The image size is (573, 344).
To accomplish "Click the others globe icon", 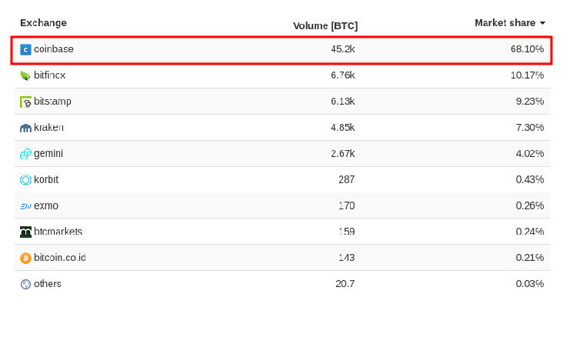I will 25,284.
